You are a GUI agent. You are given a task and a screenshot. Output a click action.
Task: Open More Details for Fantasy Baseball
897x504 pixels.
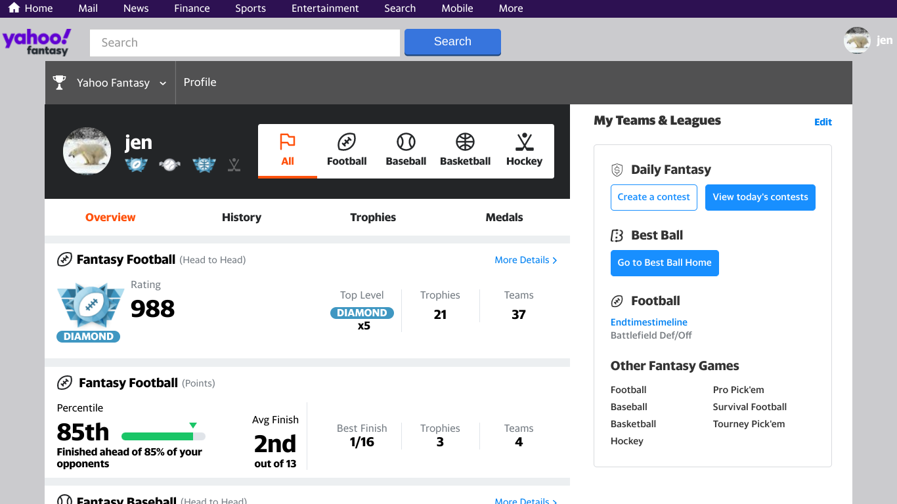point(526,501)
